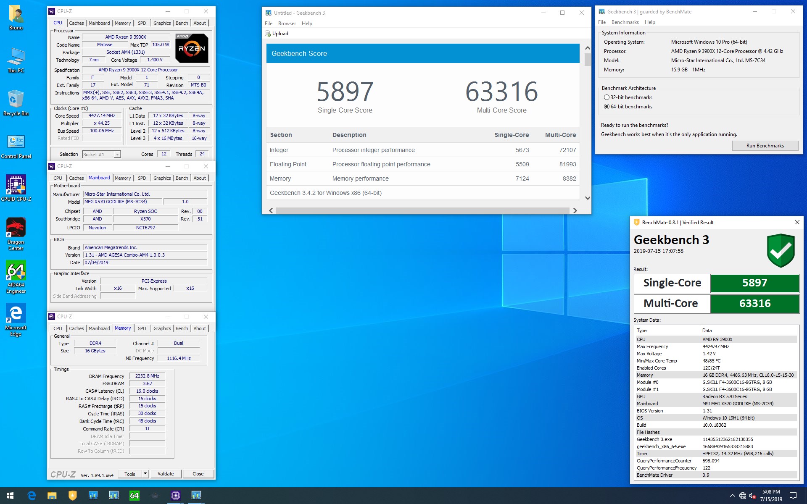
Task: Click Geekbench 3.exe file hash row
Action: point(716,439)
